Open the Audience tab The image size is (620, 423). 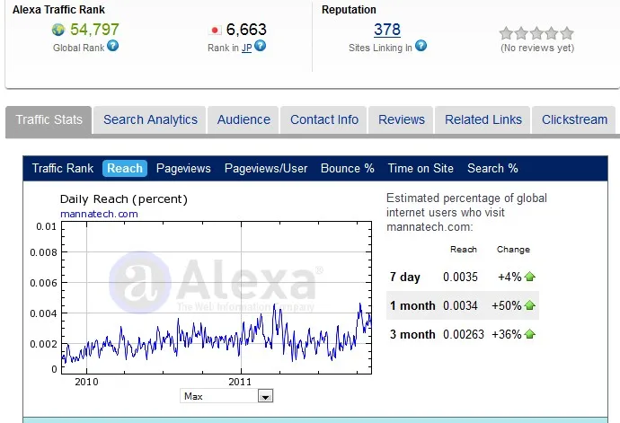(x=244, y=119)
